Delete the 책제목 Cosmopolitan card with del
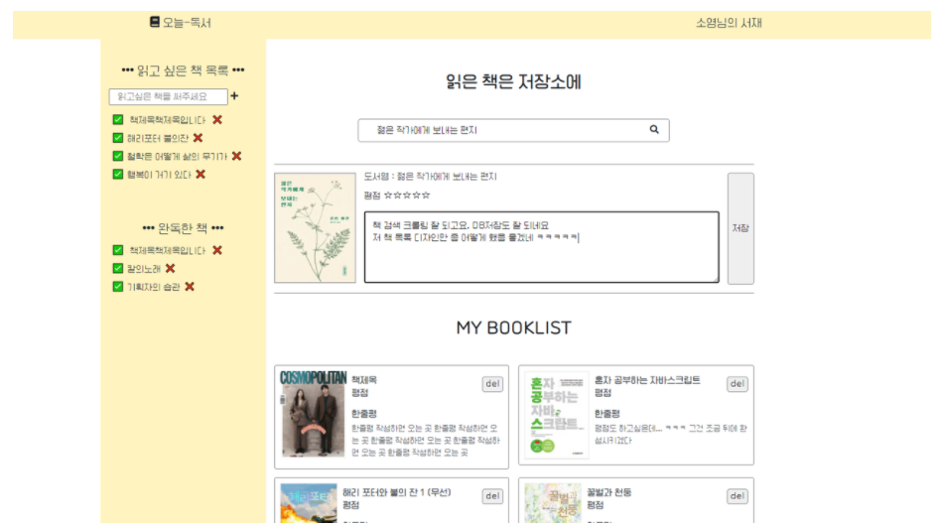938x526 pixels. 492,384
